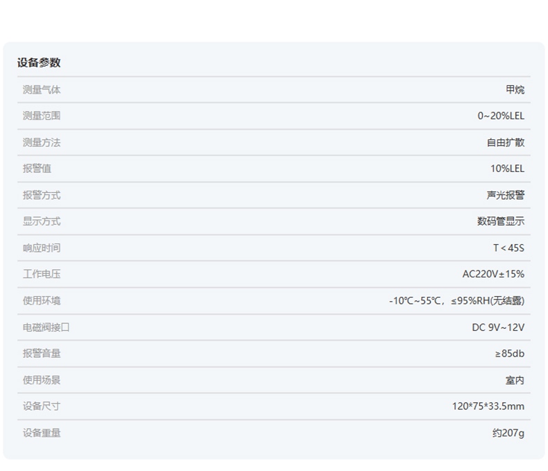The height and width of the screenshot is (471, 548).
Task: Select the 报警方式 row label
Action: 42,195
